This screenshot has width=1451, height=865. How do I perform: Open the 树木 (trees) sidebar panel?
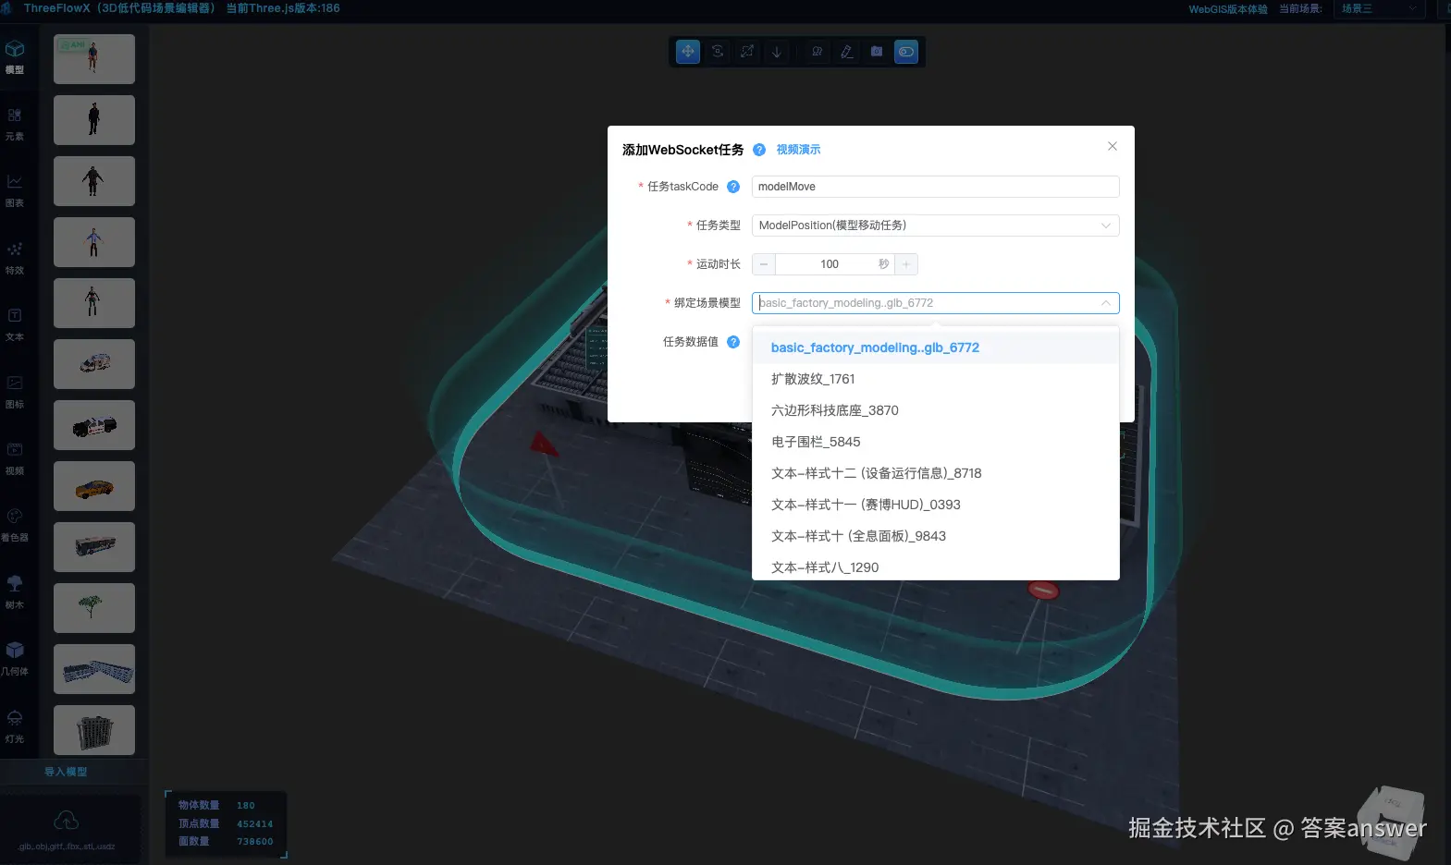[15, 592]
